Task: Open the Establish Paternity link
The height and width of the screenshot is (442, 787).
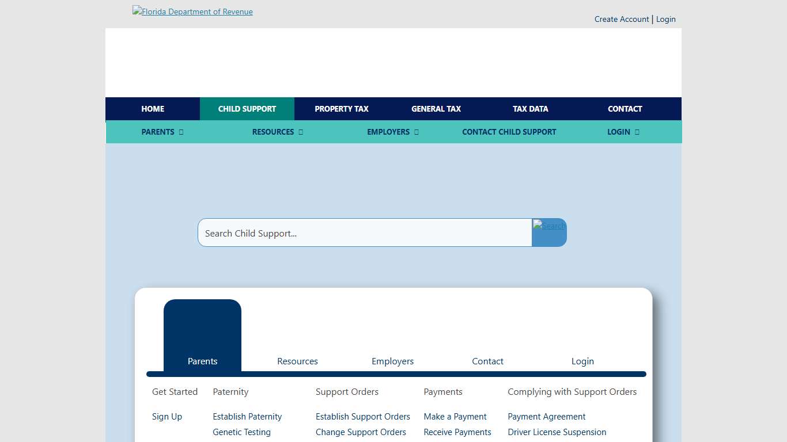Action: [247, 417]
